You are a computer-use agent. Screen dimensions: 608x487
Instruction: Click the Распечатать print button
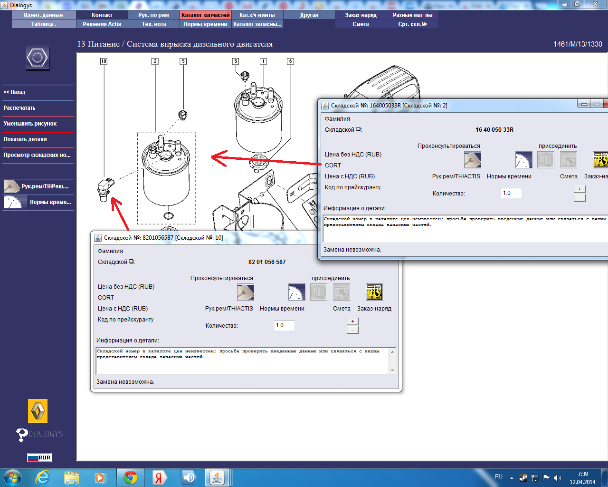click(38, 108)
